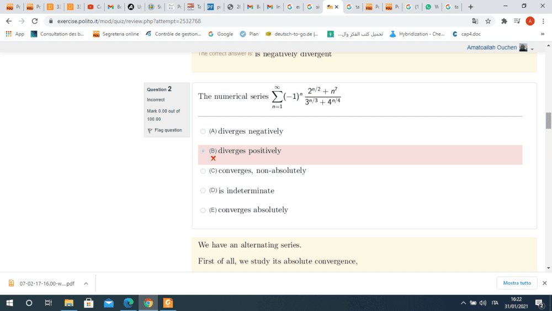
Task: Click the browser reload page icon
Action: [x=35, y=21]
